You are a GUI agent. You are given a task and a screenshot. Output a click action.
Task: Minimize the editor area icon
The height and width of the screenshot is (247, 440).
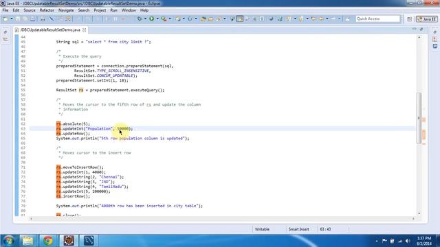coord(415,29)
